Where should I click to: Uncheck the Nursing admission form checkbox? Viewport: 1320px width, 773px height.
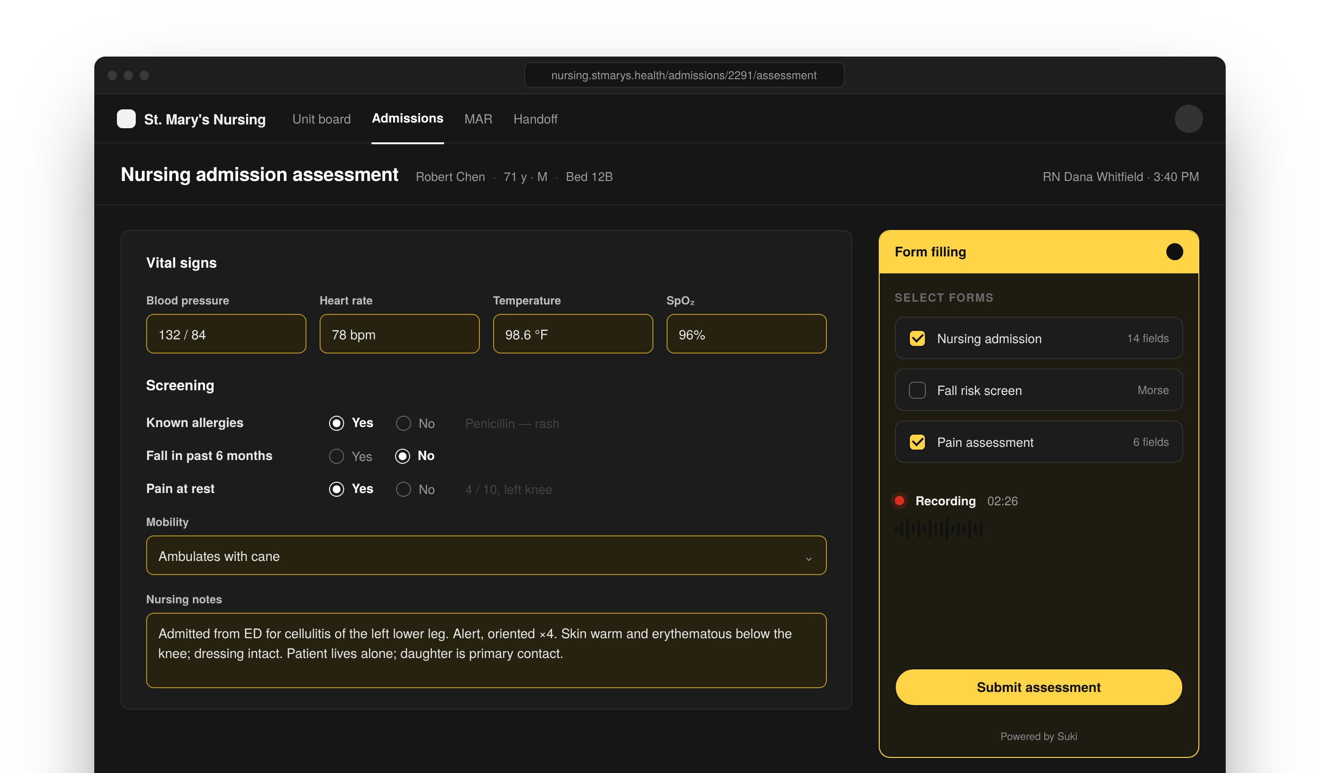click(917, 338)
